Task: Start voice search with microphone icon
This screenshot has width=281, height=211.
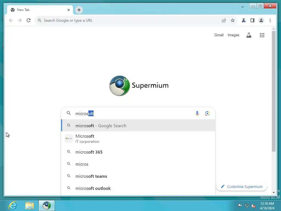Action: (x=197, y=113)
